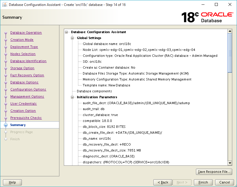The width and height of the screenshot is (237, 187).
Task: Select 'Create as Container database: No' row
Action: [109, 67]
